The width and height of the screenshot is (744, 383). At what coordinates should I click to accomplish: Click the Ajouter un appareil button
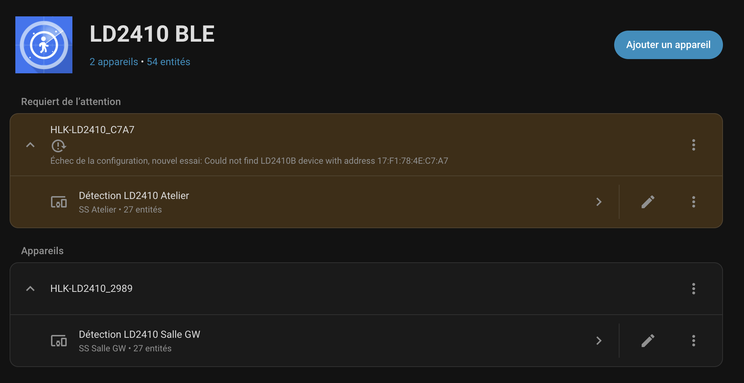click(x=668, y=45)
